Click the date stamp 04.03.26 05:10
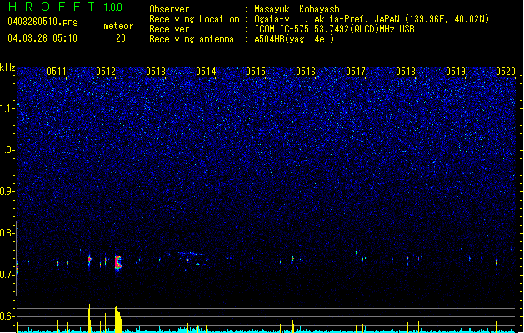Viewport: 524px width, 333px height. point(42,38)
